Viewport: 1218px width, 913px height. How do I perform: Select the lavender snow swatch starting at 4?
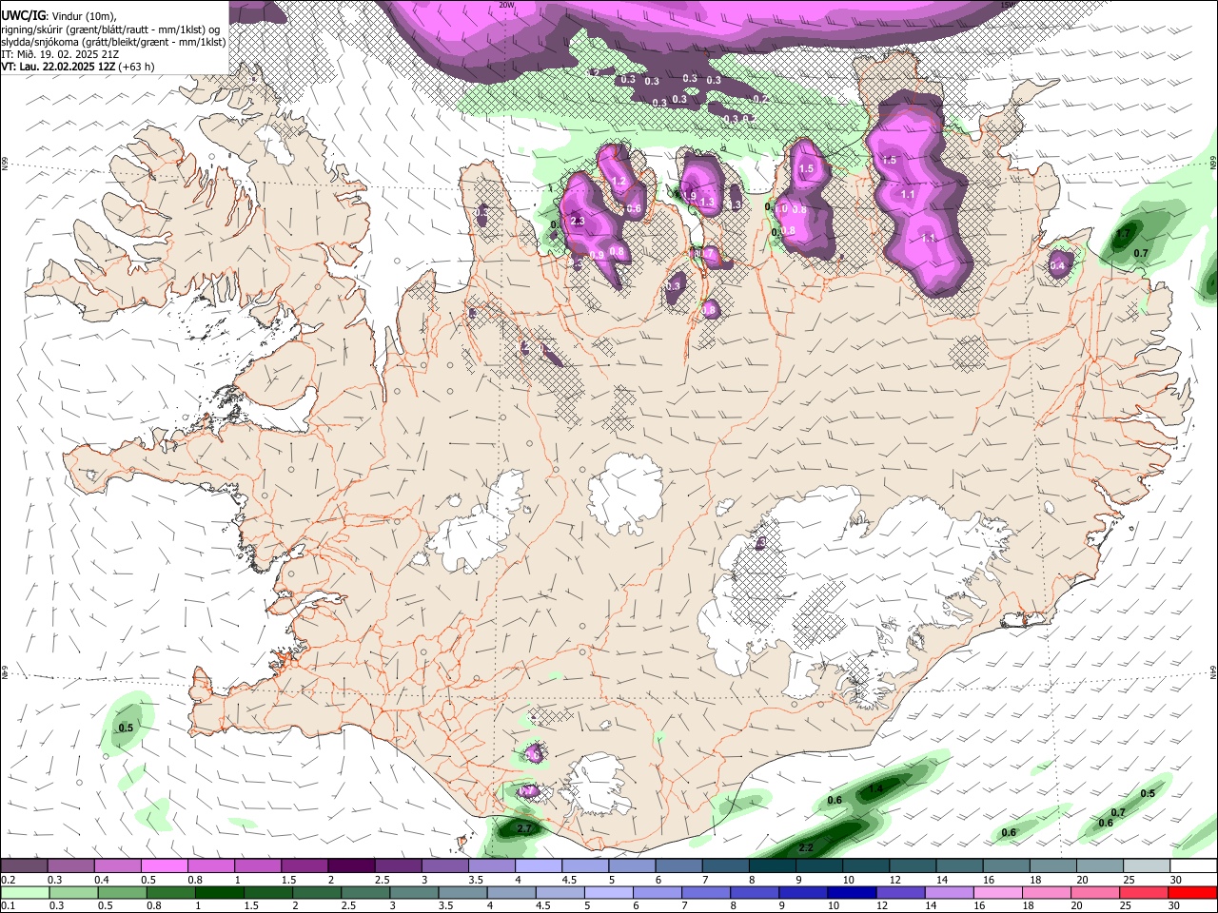point(539,865)
